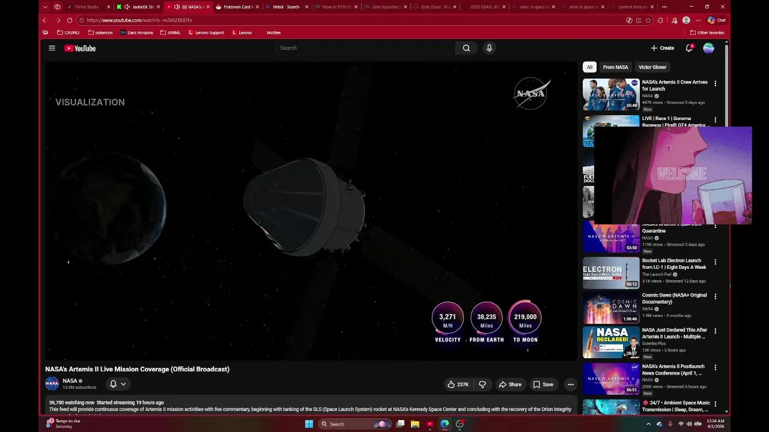The image size is (769, 432).
Task: Click the volume icon in the system tray
Action: pyautogui.click(x=689, y=424)
